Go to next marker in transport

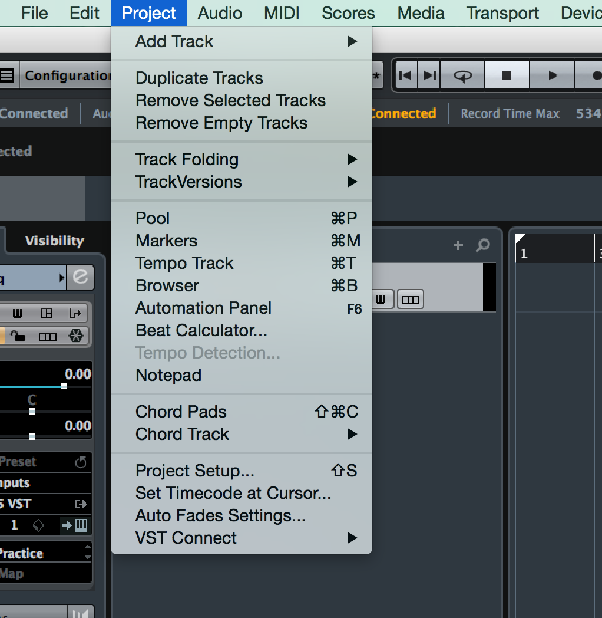(x=431, y=75)
